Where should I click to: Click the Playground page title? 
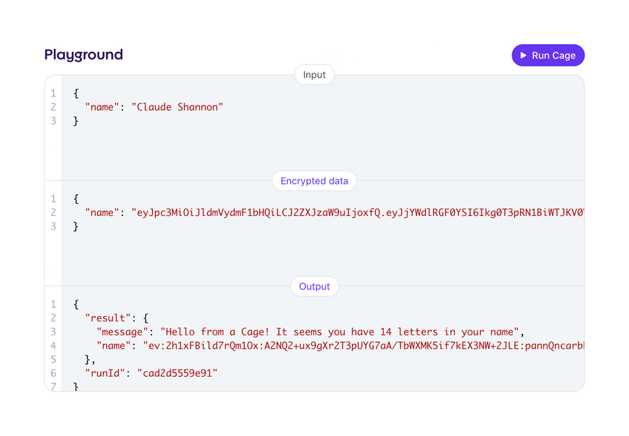(83, 54)
